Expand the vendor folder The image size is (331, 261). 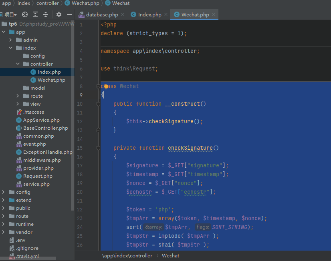[x=3, y=232]
